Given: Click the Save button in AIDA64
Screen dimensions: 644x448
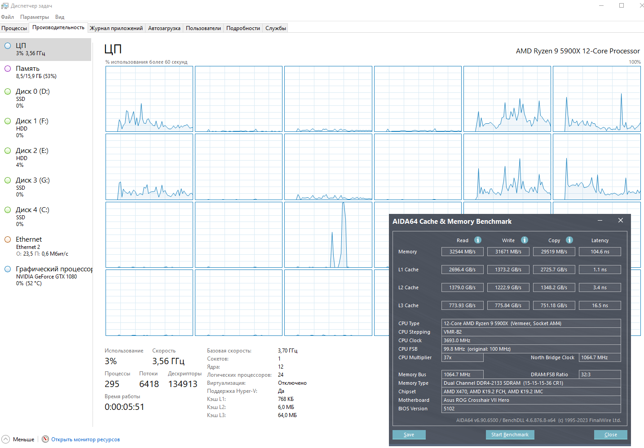Looking at the screenshot, I should click(x=409, y=435).
